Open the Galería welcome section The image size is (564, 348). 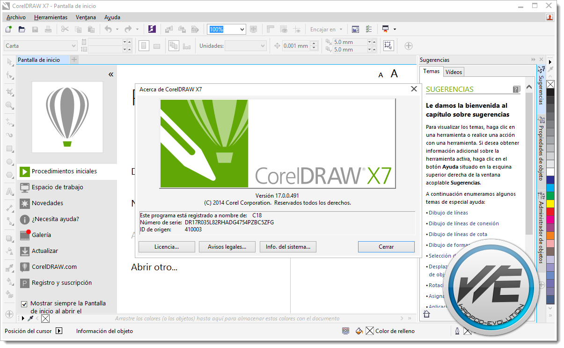point(67,235)
